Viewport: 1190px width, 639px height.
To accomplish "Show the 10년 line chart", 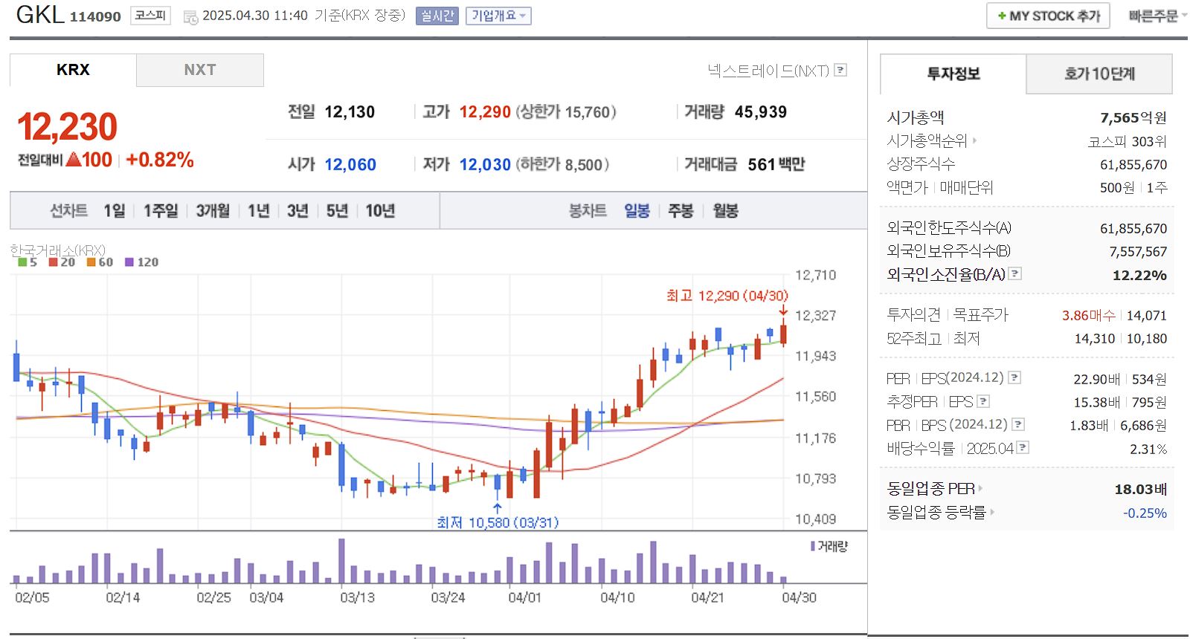I will pos(380,211).
